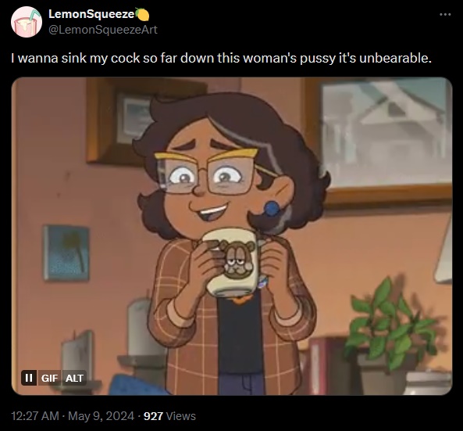Image resolution: width=463 pixels, height=431 pixels.
Task: Click the LemonSqueeze display name
Action: (91, 14)
